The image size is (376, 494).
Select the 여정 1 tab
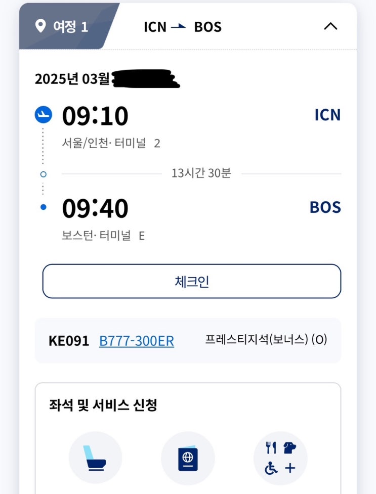tap(63, 26)
